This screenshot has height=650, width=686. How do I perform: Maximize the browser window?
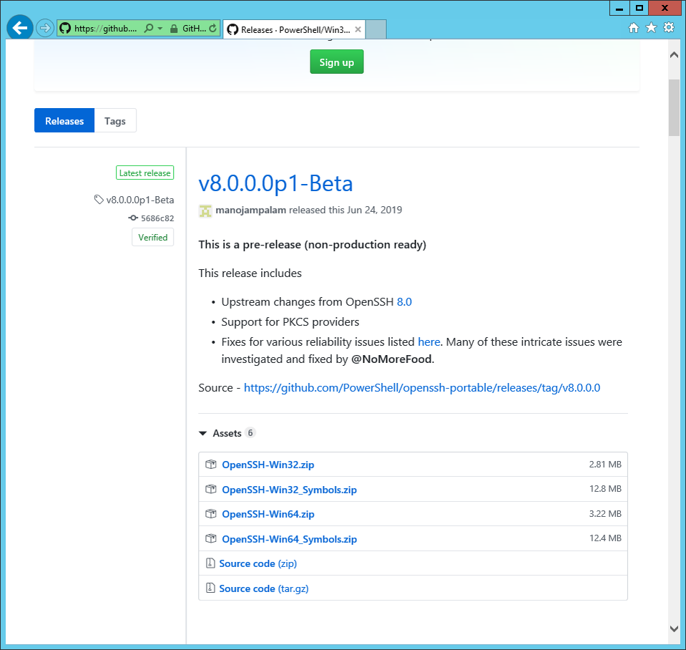click(x=640, y=9)
